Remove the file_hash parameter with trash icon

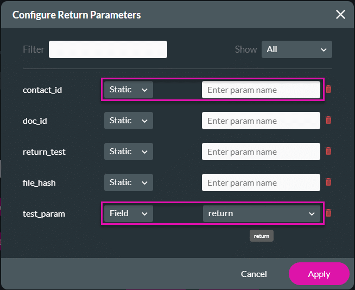328,182
